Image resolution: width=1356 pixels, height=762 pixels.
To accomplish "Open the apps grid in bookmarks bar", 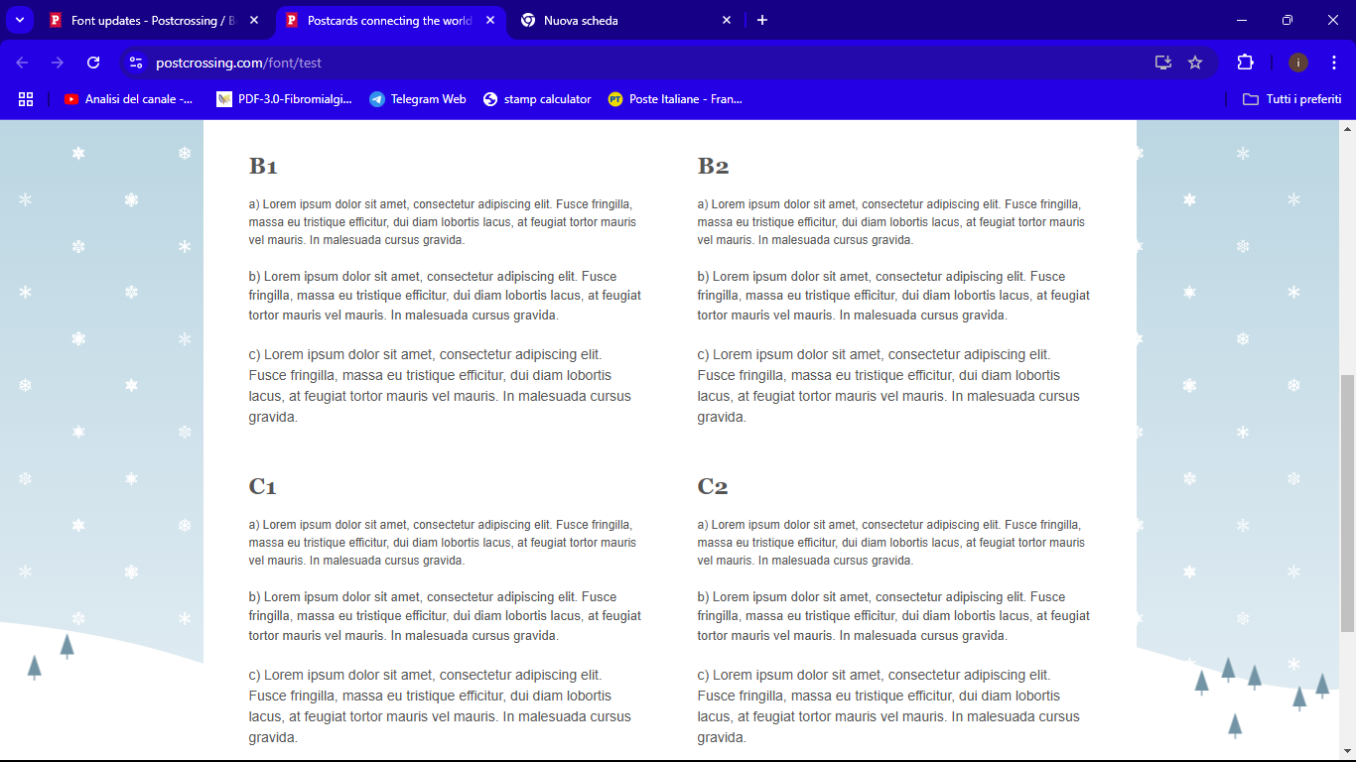I will (26, 99).
